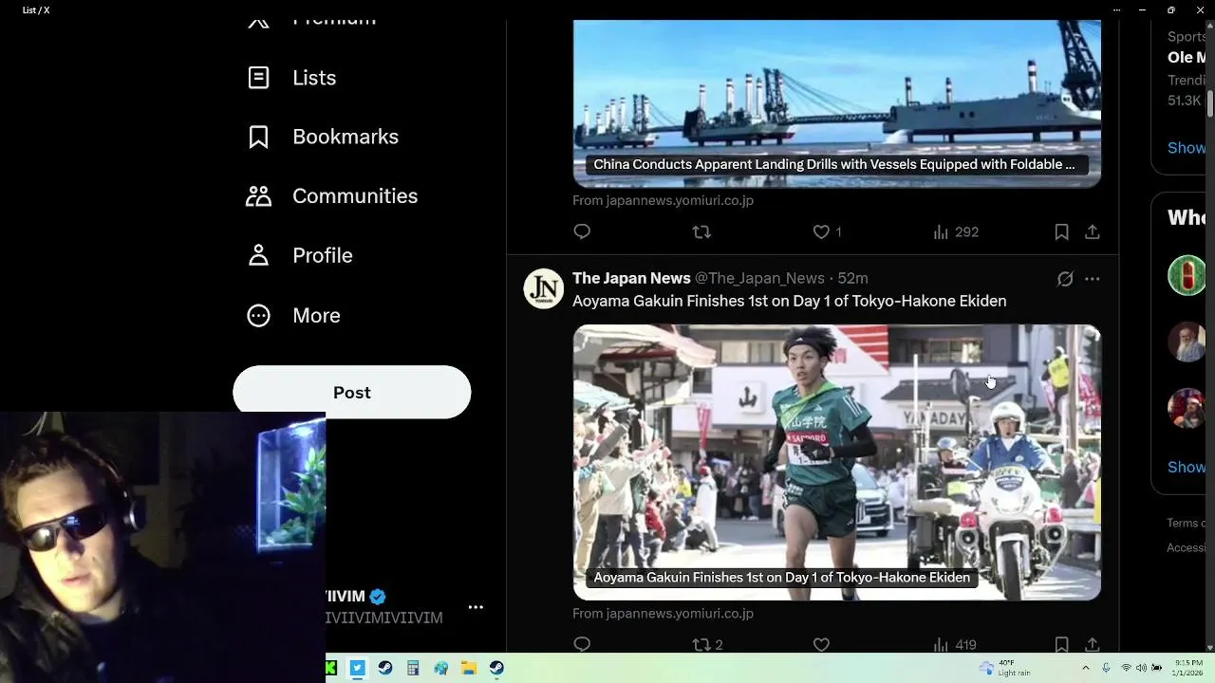
Task: Open account switcher three-dots menu
Action: [x=476, y=607]
